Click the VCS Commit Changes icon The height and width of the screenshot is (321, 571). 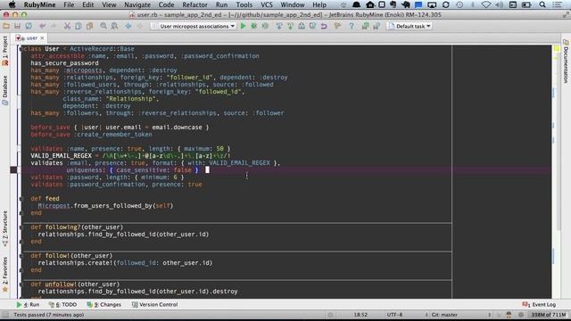(x=290, y=26)
